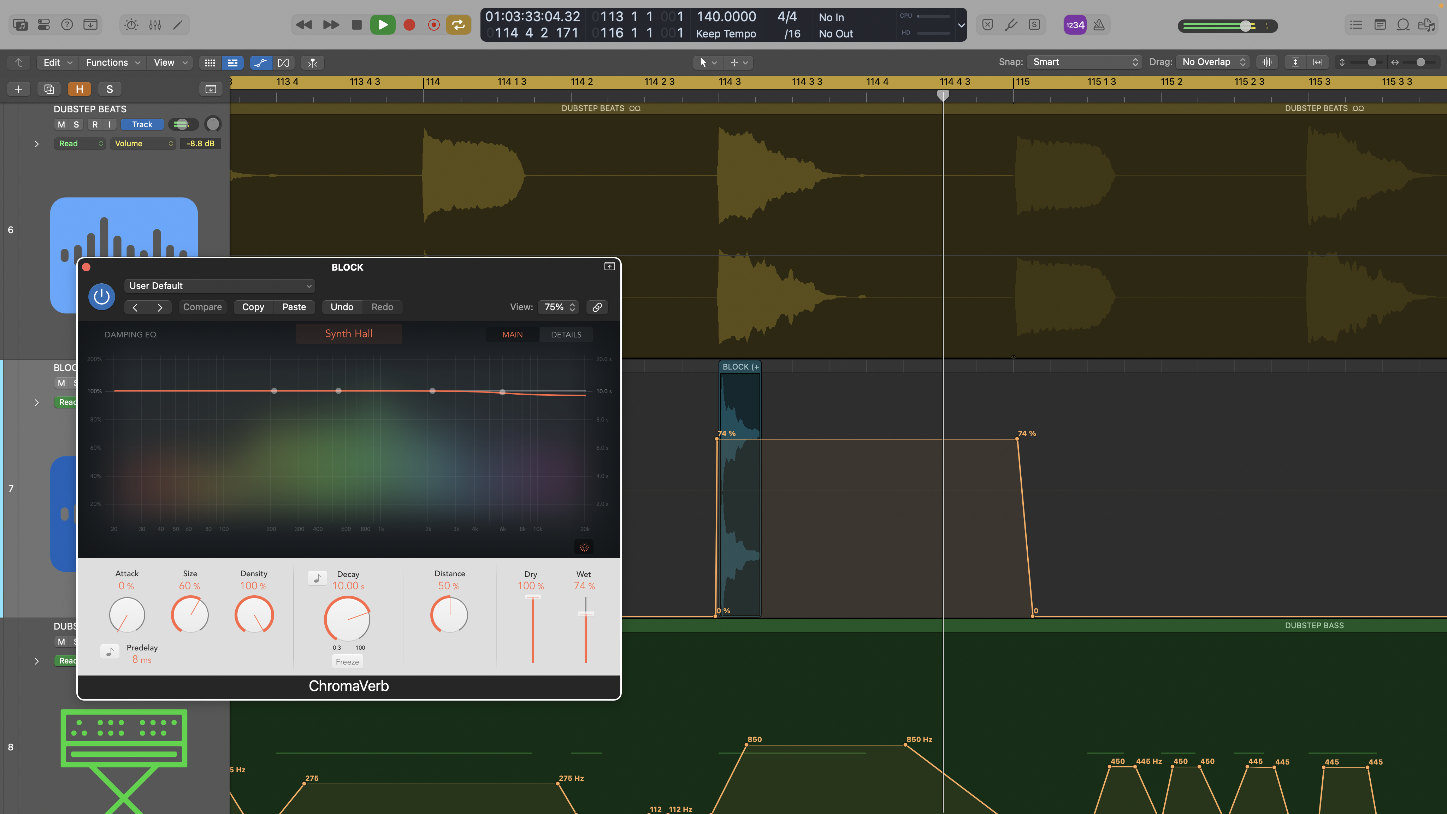Image resolution: width=1447 pixels, height=814 pixels.
Task: Expand the DUBSTEP BEATS automation lanes
Action: pos(36,144)
